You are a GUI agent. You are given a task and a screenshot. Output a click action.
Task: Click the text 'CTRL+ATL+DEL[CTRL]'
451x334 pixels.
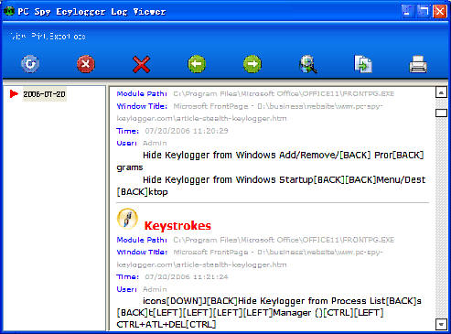(166, 325)
